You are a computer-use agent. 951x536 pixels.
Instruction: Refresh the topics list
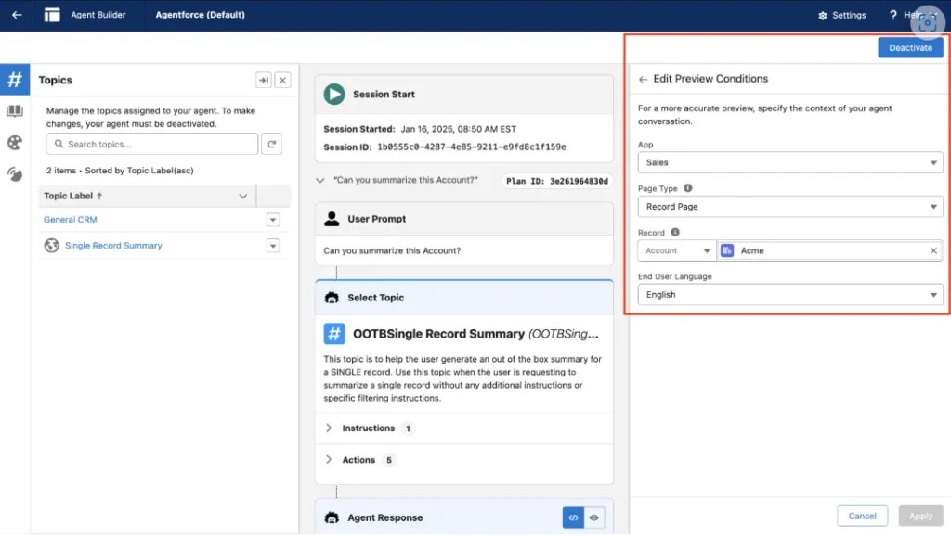[x=272, y=144]
